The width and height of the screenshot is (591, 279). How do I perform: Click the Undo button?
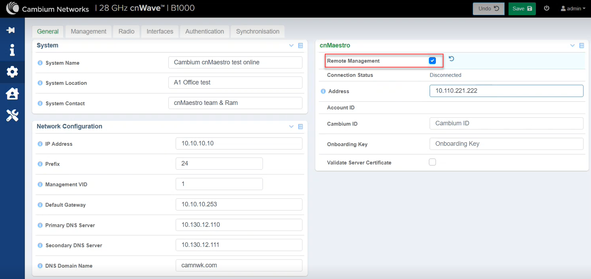click(489, 8)
